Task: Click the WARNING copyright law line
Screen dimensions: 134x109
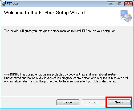Action: (60, 74)
